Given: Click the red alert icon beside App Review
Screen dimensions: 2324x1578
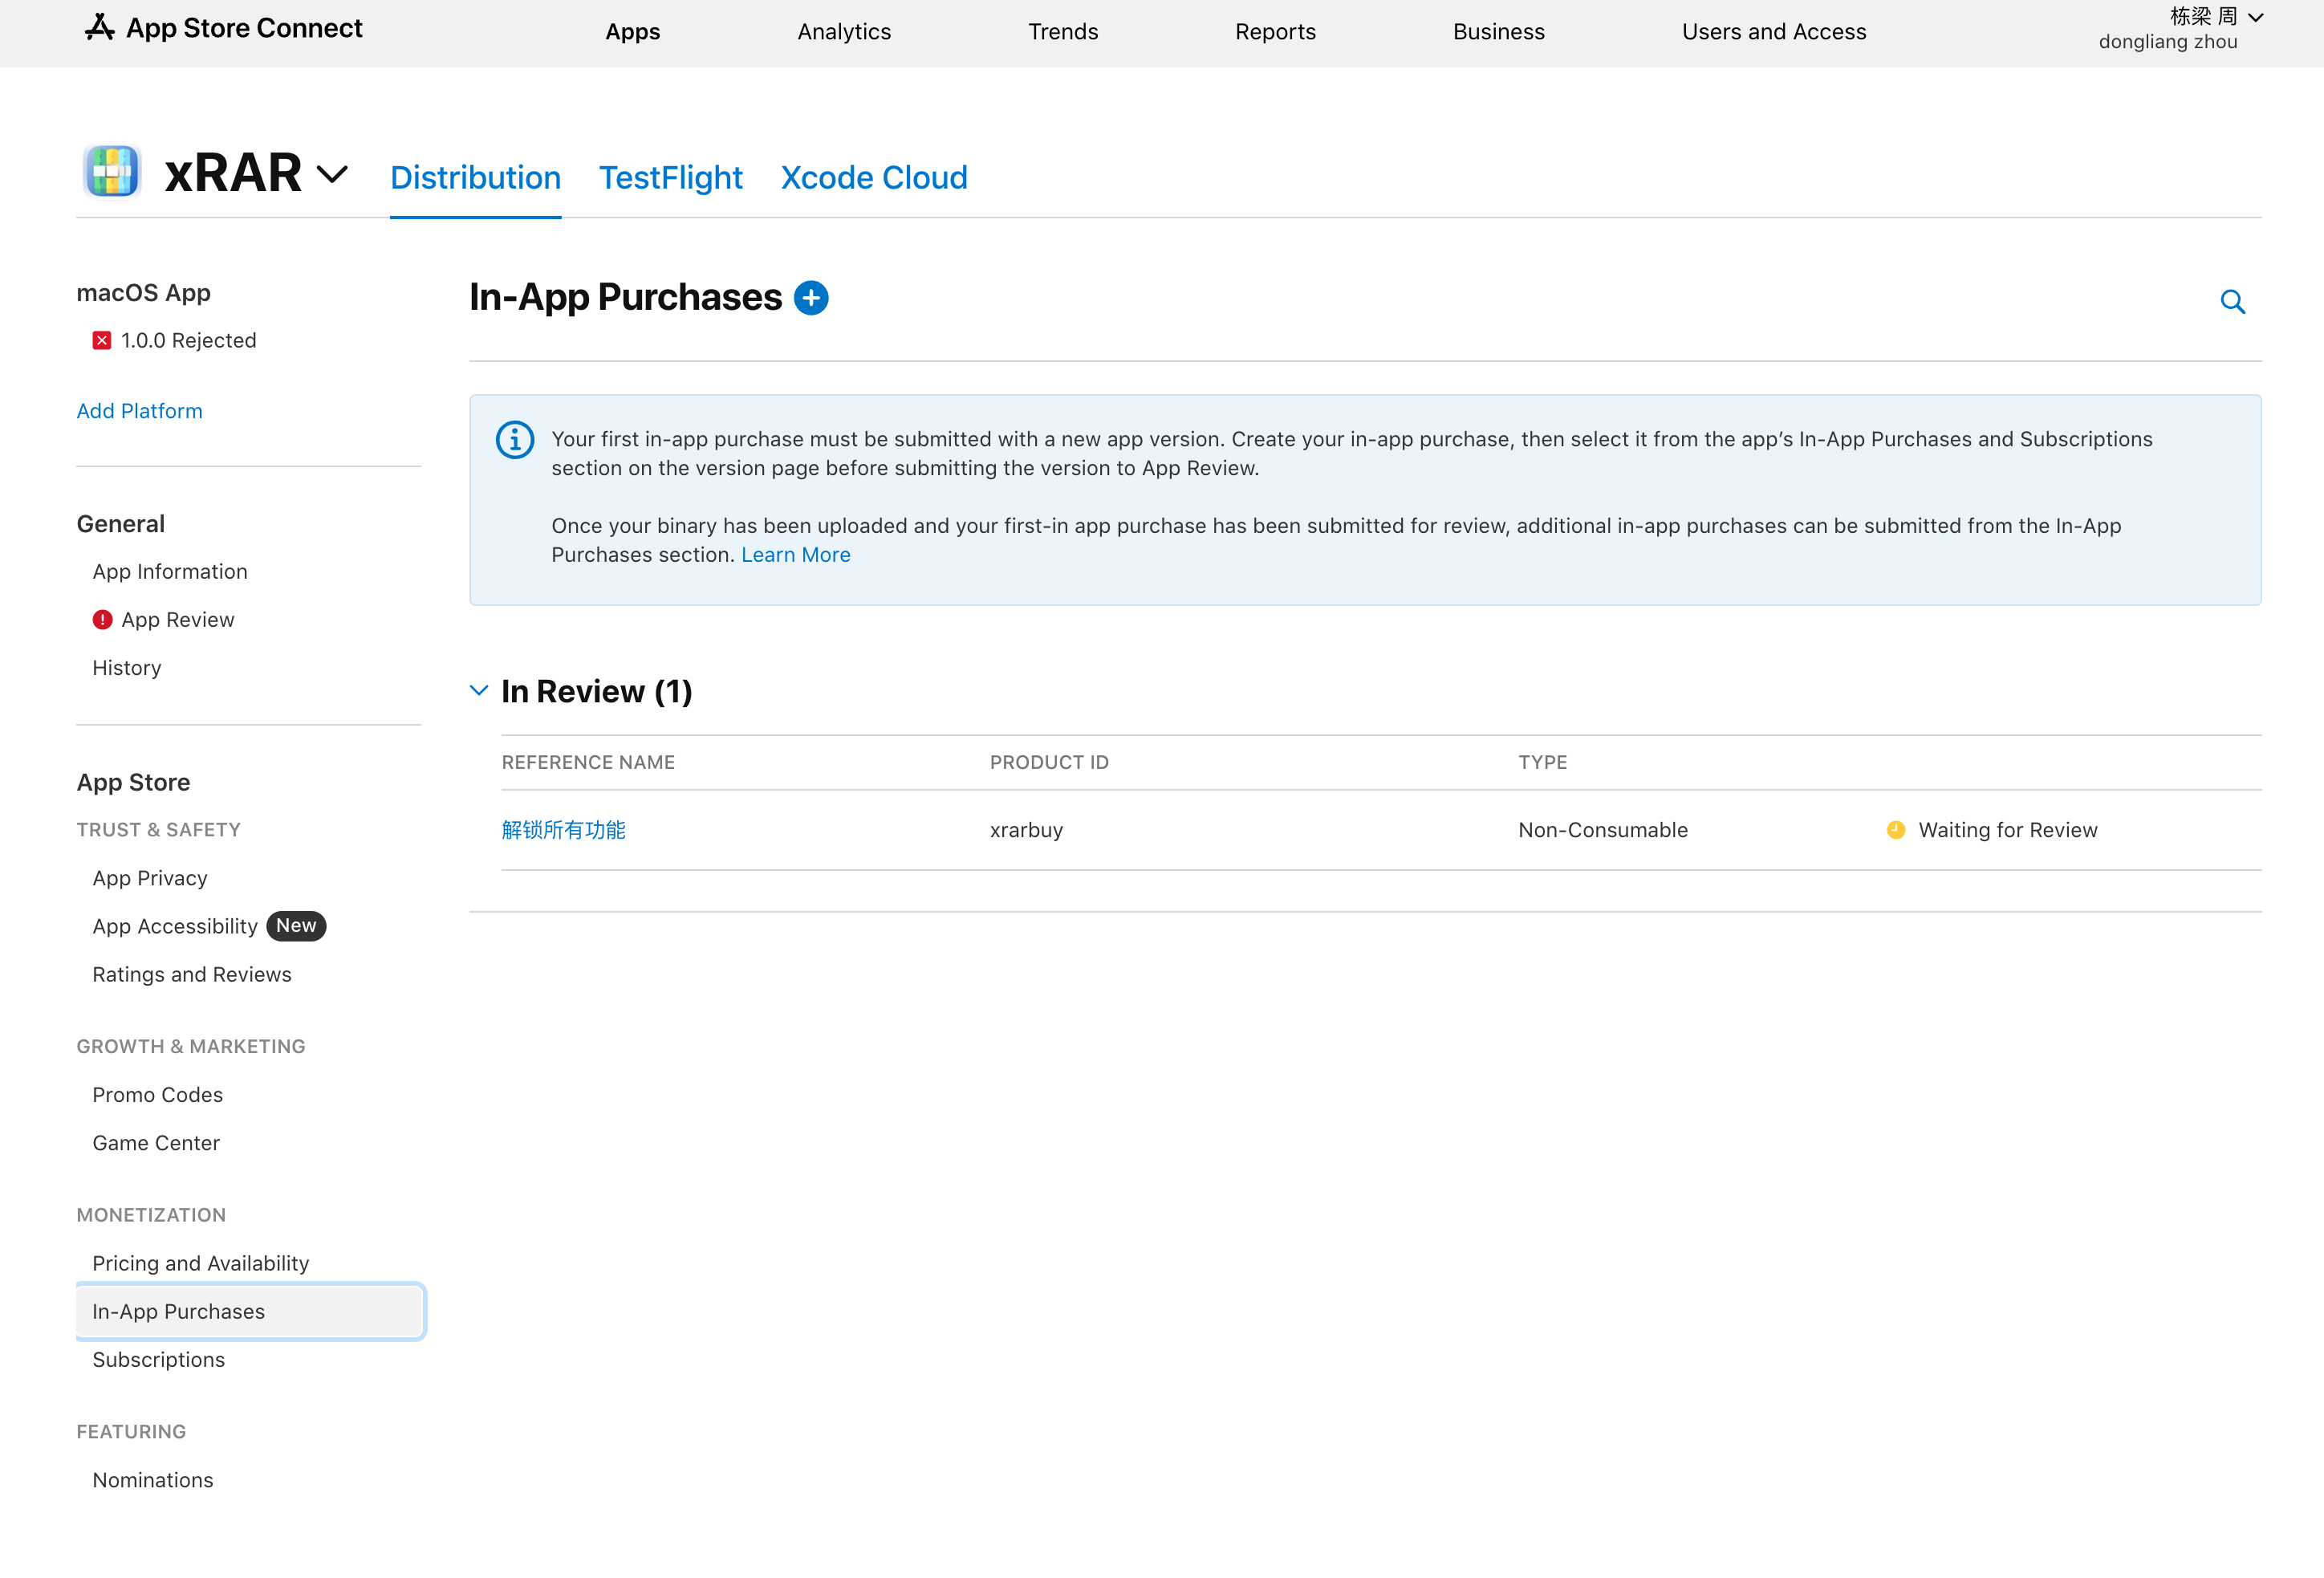Looking at the screenshot, I should tap(102, 620).
